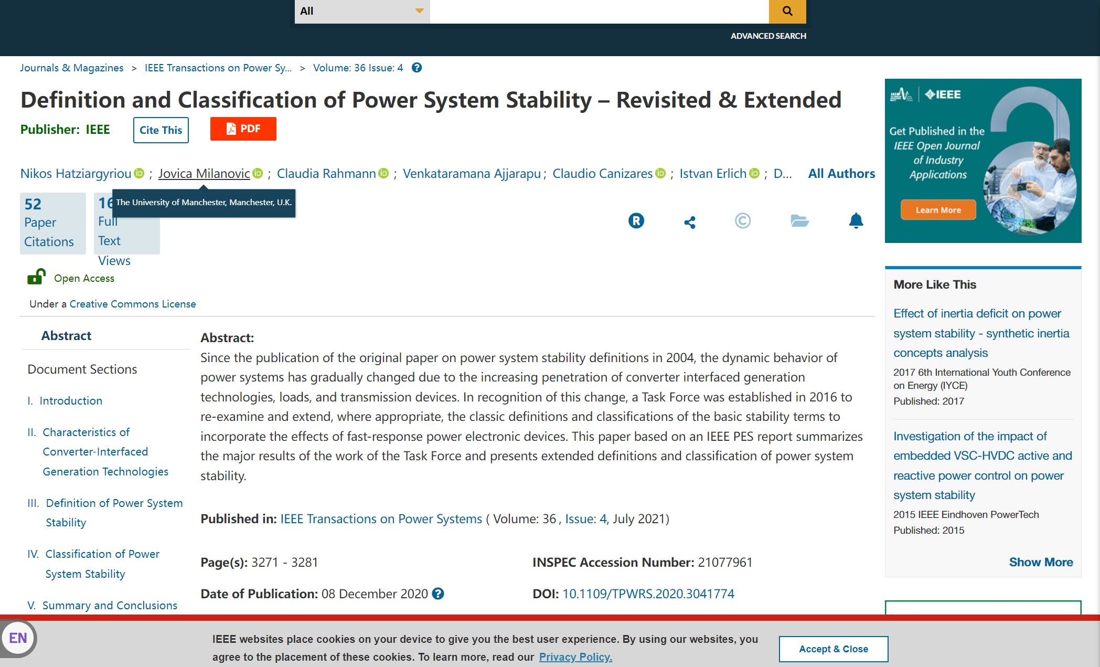
Task: Expand the All Authors list
Action: [841, 173]
